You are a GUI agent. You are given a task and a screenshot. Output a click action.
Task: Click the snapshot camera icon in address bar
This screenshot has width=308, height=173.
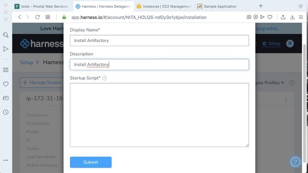[x=249, y=17]
